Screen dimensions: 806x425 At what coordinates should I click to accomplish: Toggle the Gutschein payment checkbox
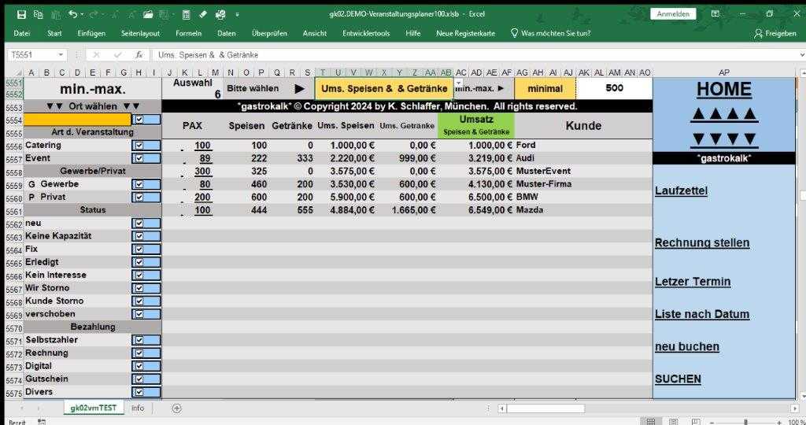point(139,379)
